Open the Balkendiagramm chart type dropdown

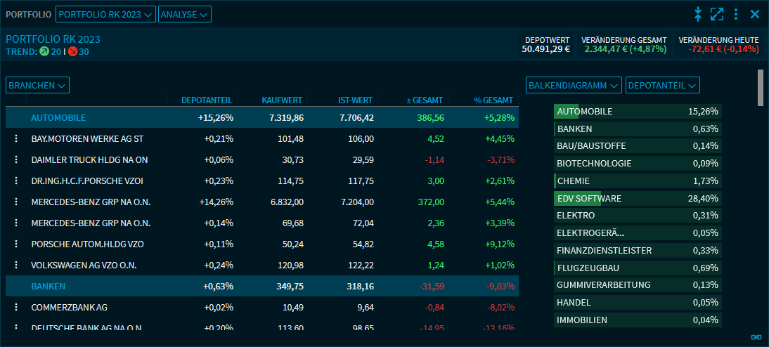[x=574, y=85]
